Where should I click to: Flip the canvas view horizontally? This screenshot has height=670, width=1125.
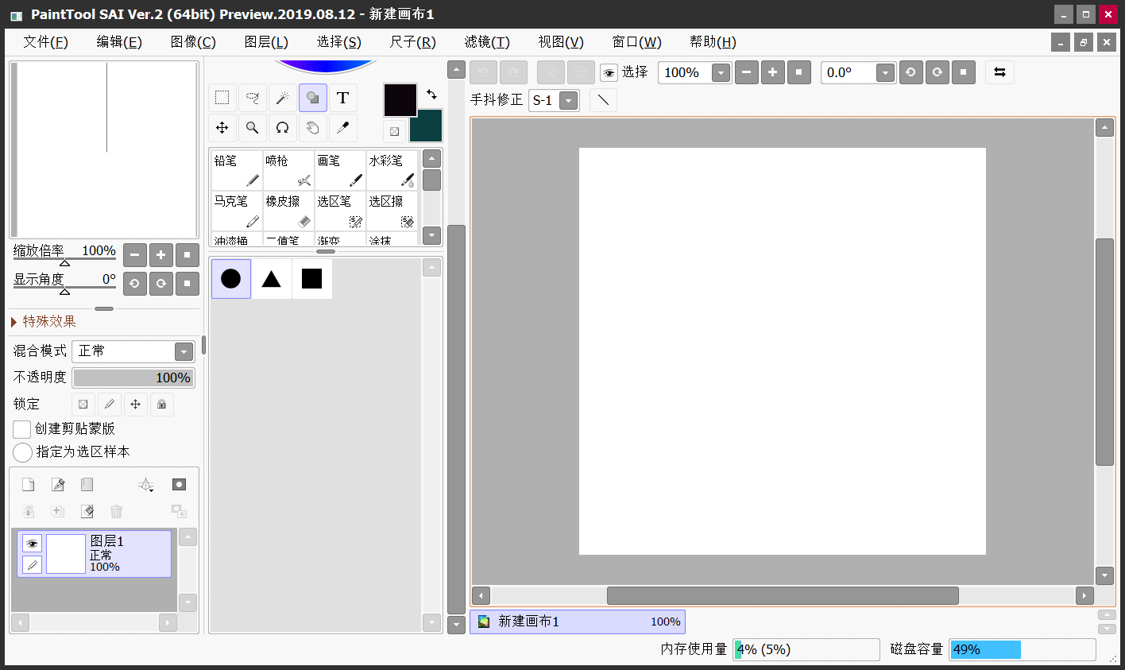point(999,72)
